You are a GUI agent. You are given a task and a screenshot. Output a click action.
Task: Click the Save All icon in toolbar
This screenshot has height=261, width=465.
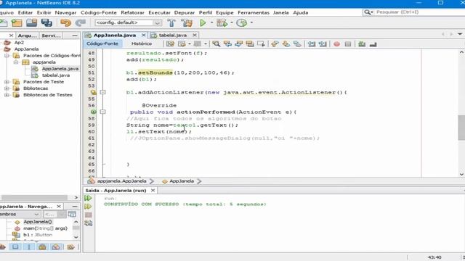(x=46, y=22)
